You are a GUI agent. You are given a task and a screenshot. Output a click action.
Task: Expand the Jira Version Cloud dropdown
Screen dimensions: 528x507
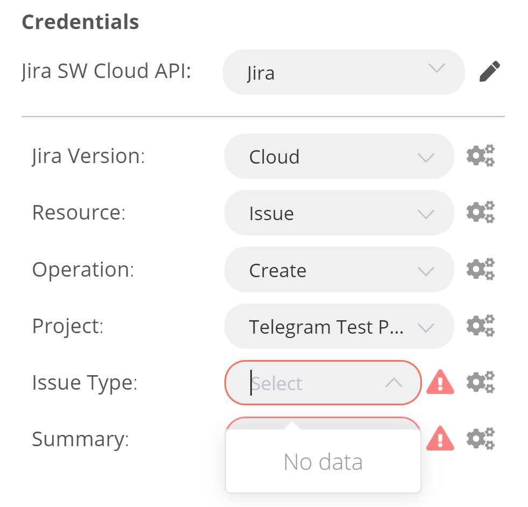point(339,156)
